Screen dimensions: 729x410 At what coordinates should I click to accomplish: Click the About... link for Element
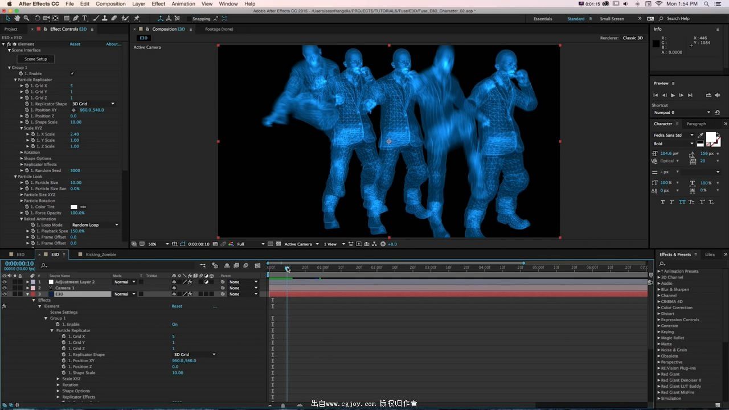(113, 44)
